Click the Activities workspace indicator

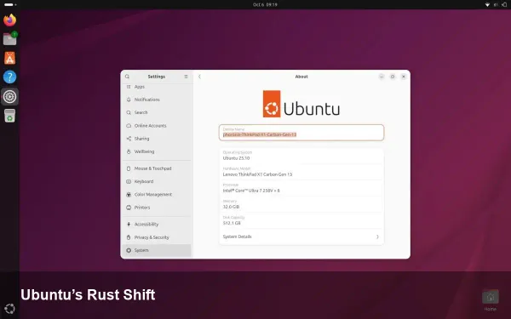10,4
